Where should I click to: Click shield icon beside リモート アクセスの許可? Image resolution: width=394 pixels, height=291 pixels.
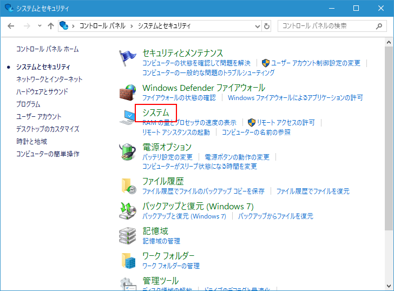point(251,123)
